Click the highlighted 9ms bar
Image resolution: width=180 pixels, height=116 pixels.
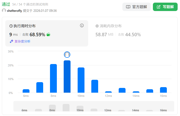pos(67,76)
